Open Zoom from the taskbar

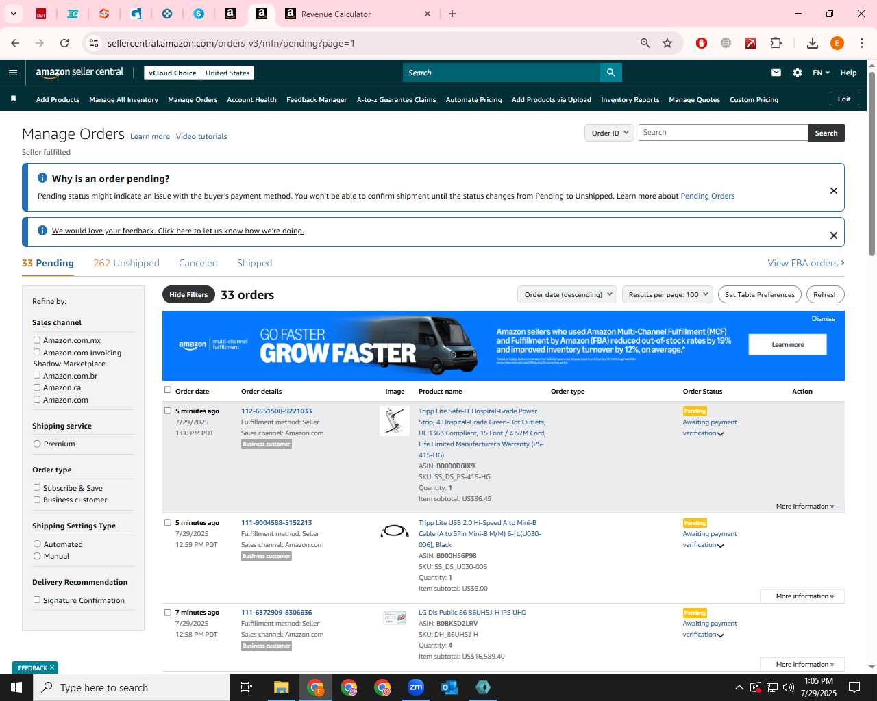(416, 687)
